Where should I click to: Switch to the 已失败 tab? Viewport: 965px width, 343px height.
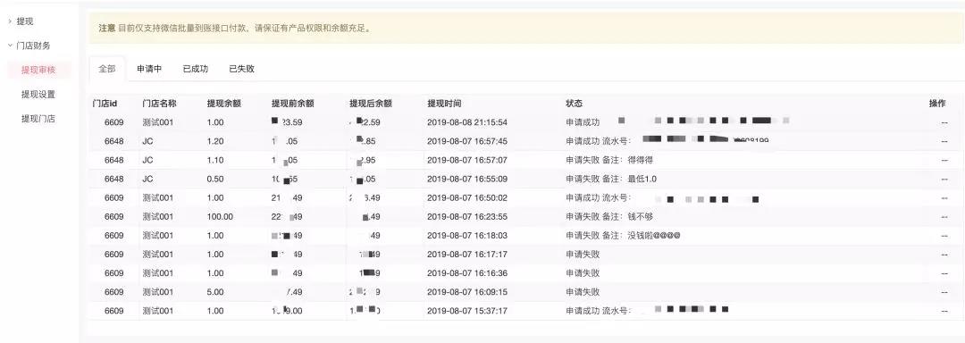(241, 69)
